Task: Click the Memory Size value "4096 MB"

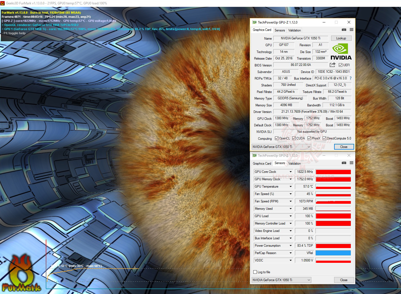Action: tap(286, 105)
